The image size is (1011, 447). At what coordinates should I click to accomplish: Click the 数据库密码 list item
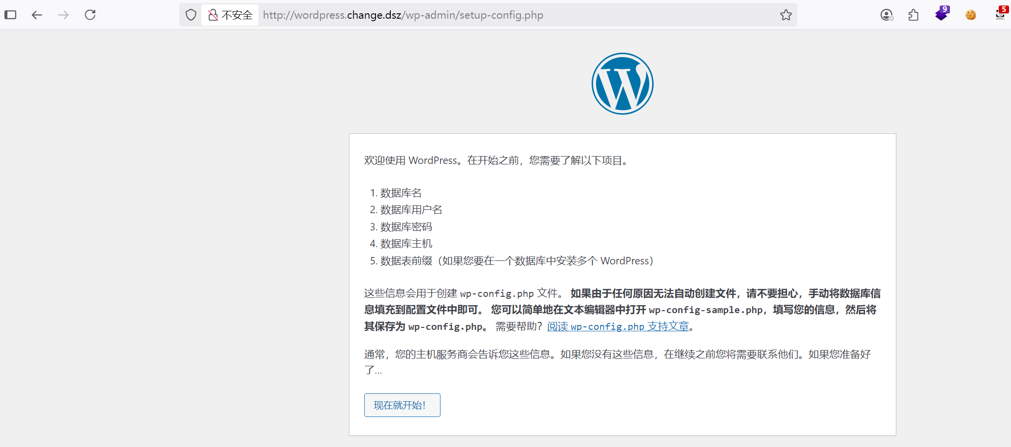click(406, 227)
